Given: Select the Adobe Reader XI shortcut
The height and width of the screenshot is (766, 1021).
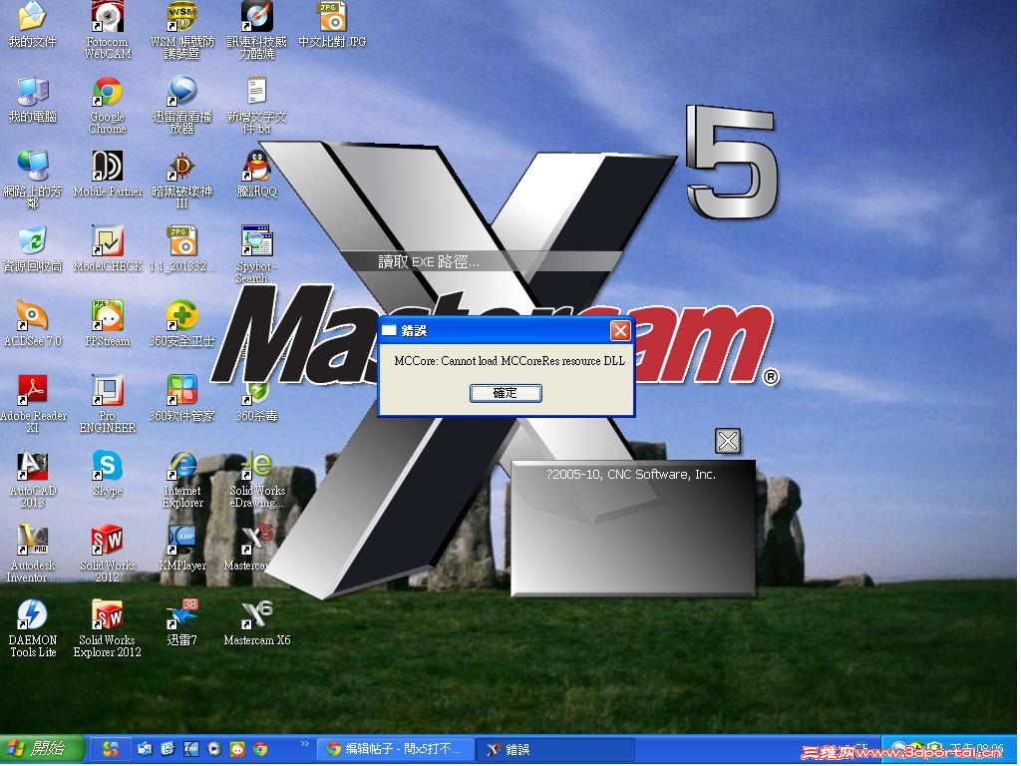Looking at the screenshot, I should pyautogui.click(x=32, y=404).
